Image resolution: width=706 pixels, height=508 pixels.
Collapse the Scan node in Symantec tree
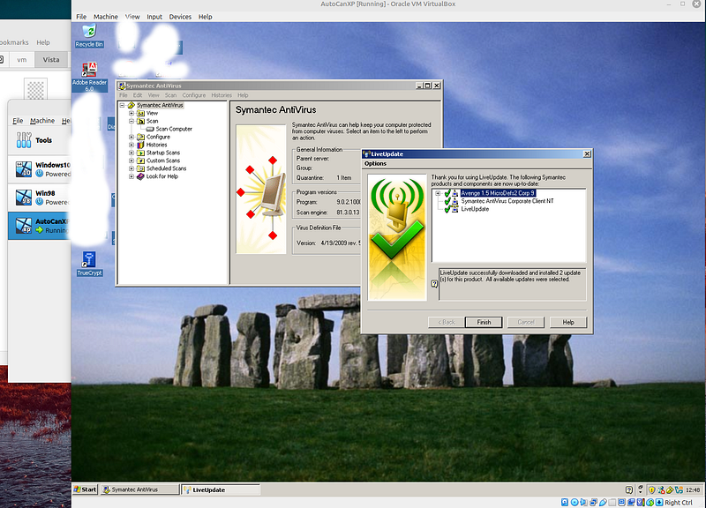tap(131, 121)
